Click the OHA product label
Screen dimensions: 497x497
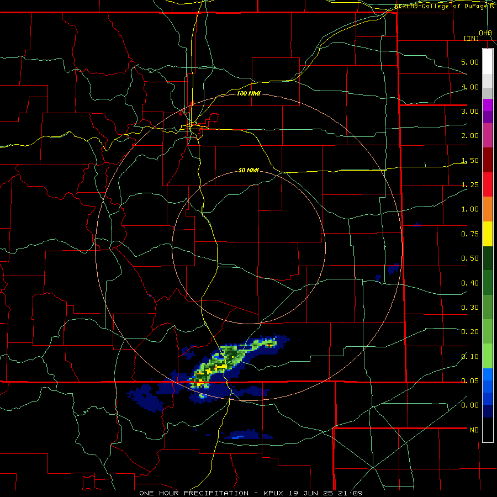(485, 33)
